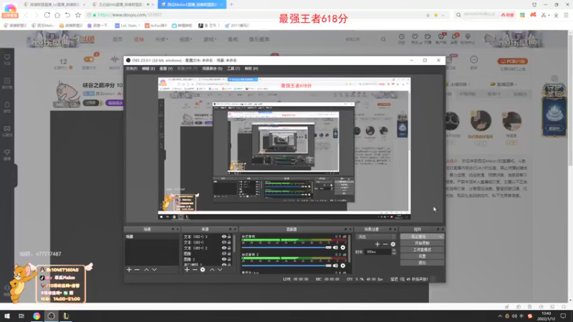
Task: Add a scene transition with plus icon
Action: tap(377, 244)
